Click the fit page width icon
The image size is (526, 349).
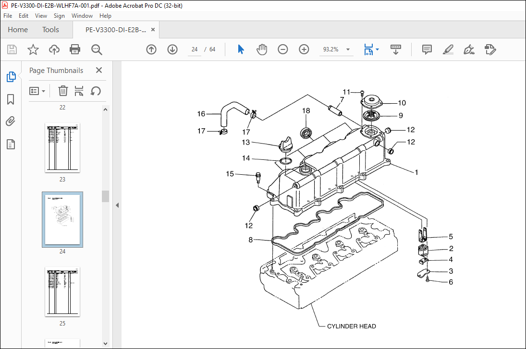coord(368,49)
